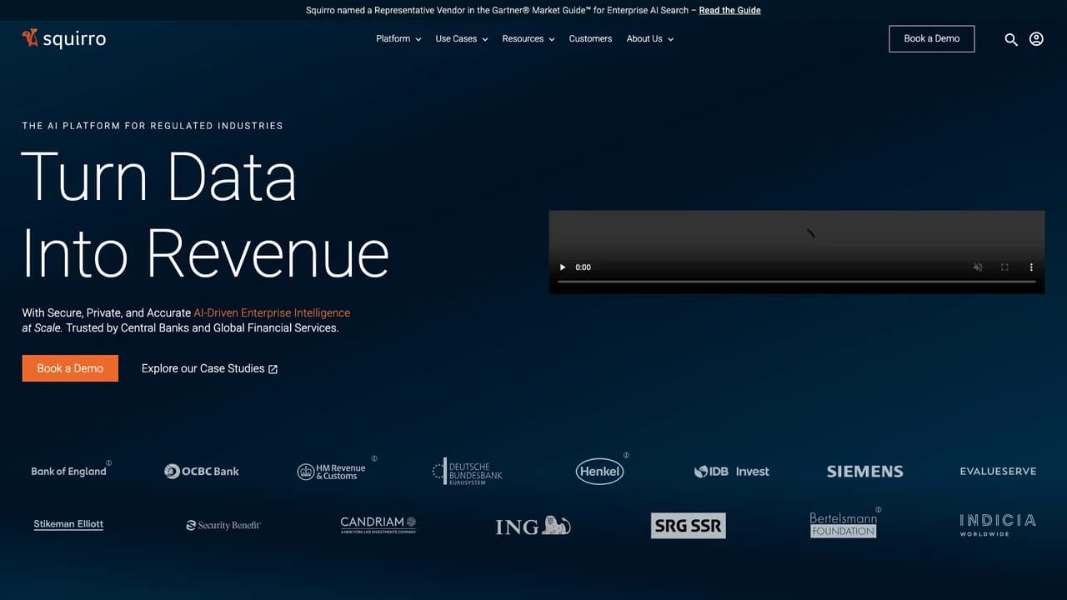The height and width of the screenshot is (600, 1067).
Task: Follow the Read the Guide link
Action: (x=729, y=10)
